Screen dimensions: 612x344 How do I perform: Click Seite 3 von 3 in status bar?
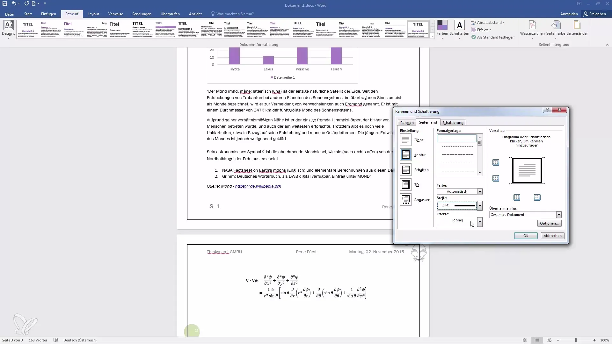(12, 340)
